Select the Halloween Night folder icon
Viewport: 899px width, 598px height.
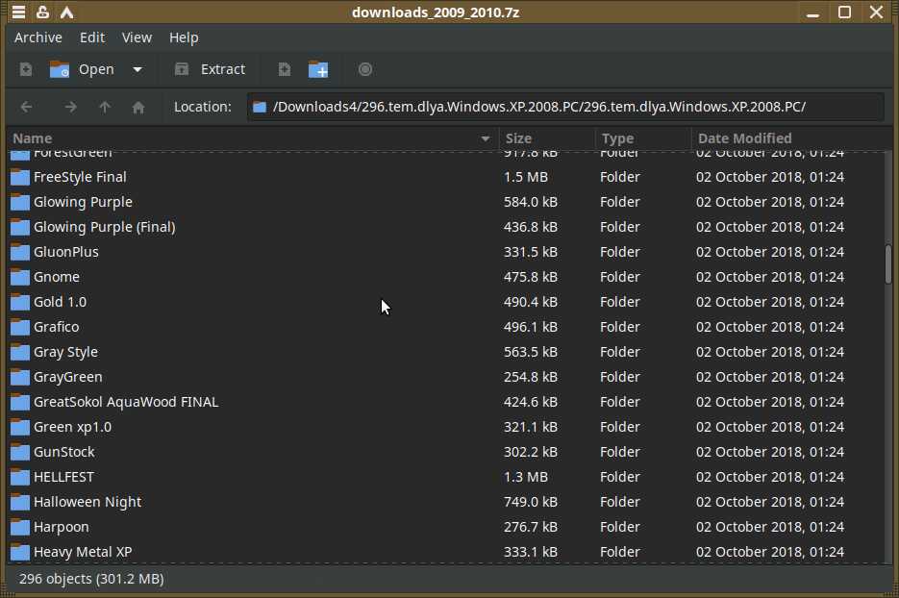(20, 502)
